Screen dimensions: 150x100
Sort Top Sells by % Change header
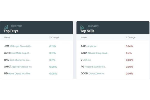tap(130, 37)
